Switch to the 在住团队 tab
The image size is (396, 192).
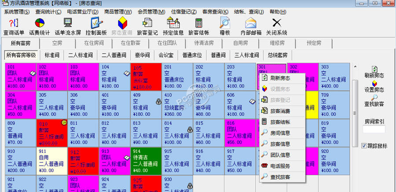pyautogui.click(x=167, y=43)
